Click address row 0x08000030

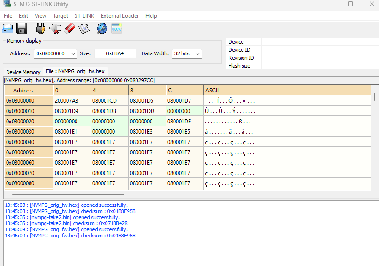(x=29, y=132)
